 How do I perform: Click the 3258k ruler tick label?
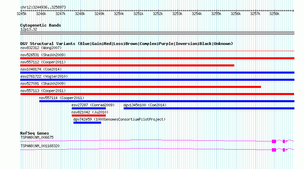coord(274,14)
